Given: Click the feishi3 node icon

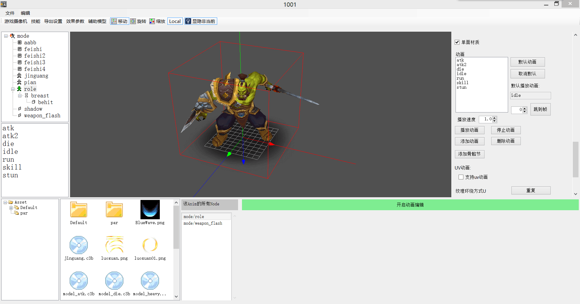Looking at the screenshot, I should [x=20, y=62].
